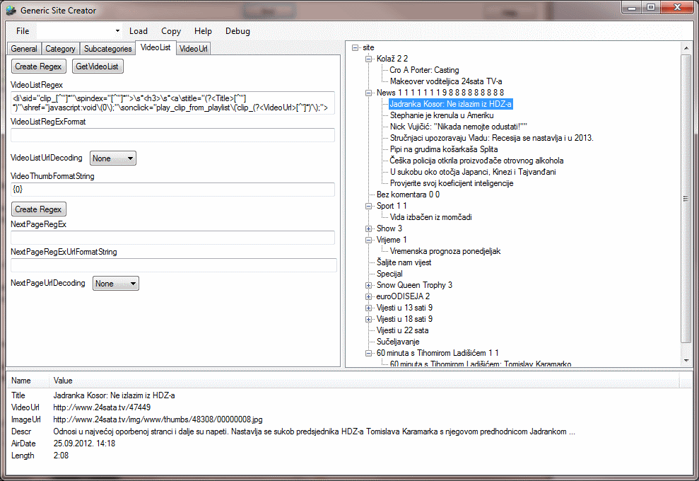This screenshot has height=481, width=699.
Task: Click the top Create Regex button
Action: point(39,66)
